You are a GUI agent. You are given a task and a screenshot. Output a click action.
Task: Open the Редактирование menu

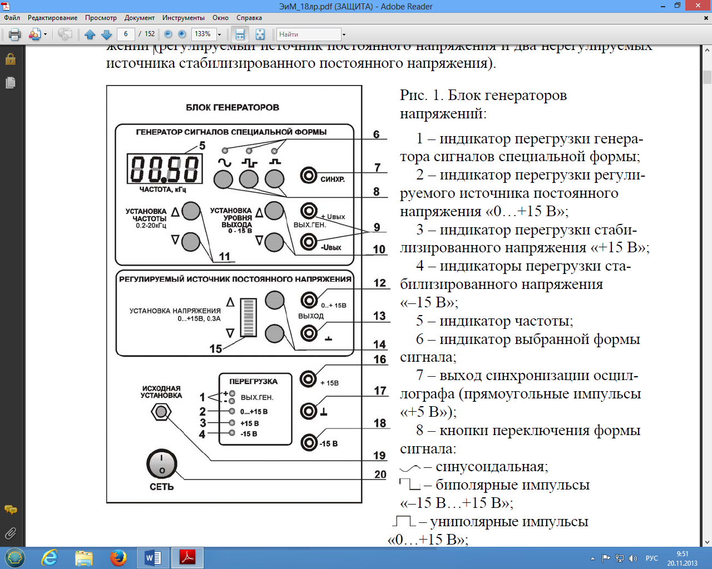(53, 18)
